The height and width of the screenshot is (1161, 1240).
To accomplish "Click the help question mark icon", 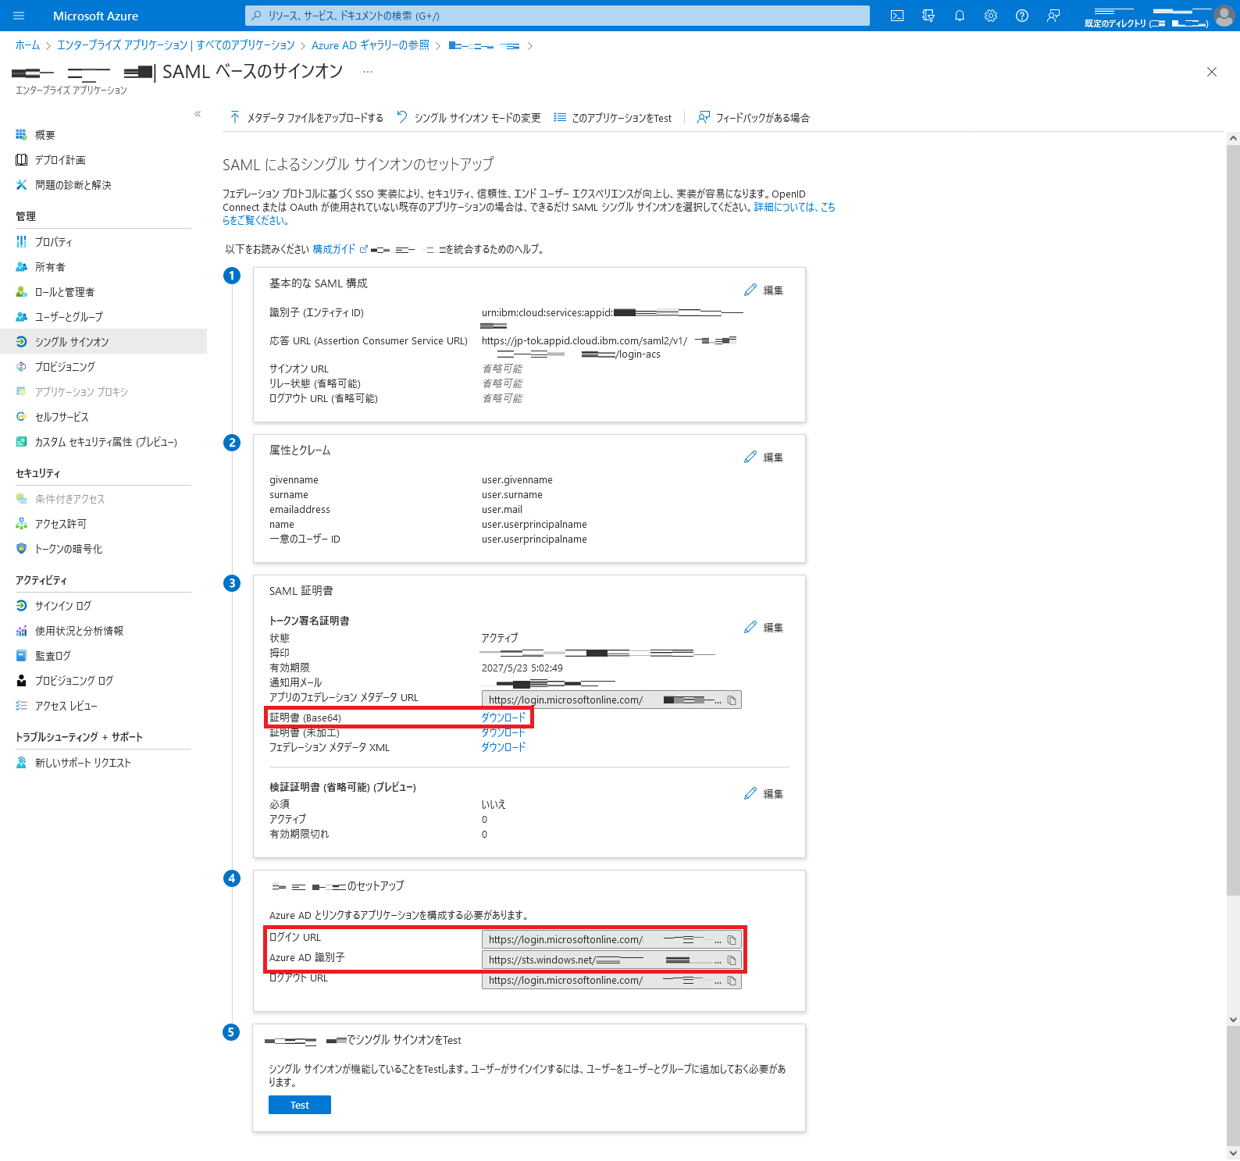I will click(1022, 16).
